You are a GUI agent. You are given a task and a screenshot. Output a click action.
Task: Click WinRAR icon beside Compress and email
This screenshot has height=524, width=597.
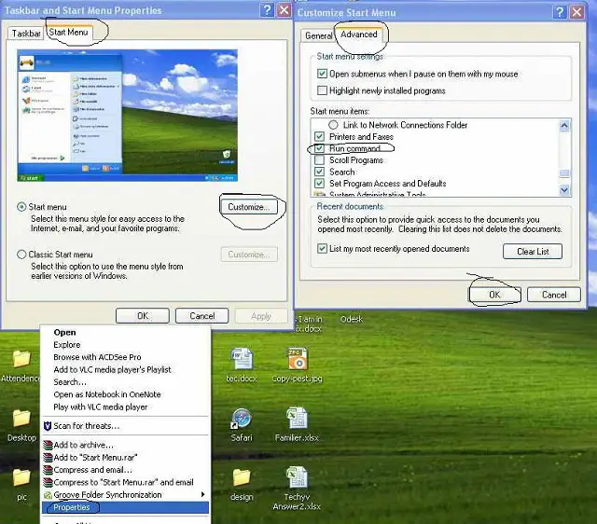point(48,470)
